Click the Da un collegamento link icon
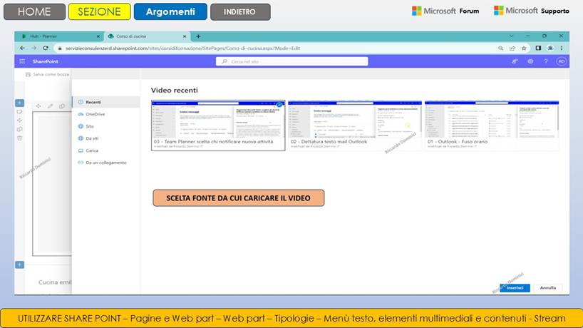Screen dimensions: 583x328 pyautogui.click(x=81, y=163)
